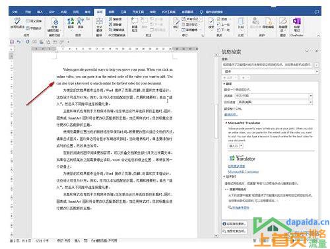Collapse the Microsoft Translator results section

[x=226, y=123]
